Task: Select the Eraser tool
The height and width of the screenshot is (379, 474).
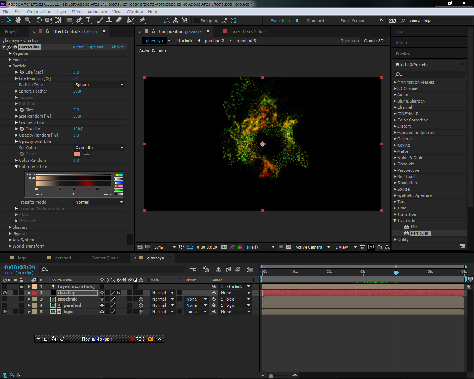Action: (x=118, y=20)
